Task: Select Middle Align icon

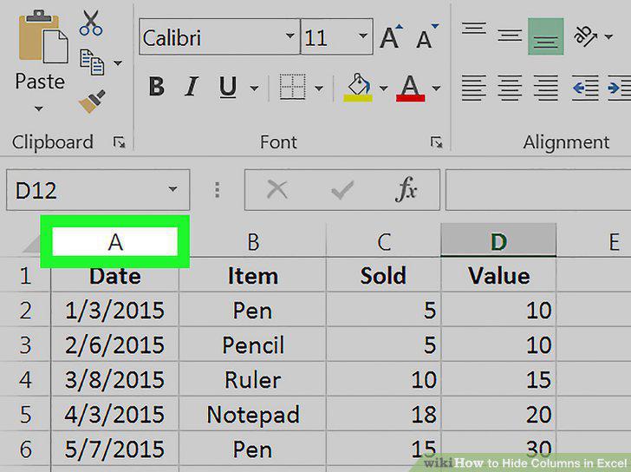Action: (x=510, y=36)
